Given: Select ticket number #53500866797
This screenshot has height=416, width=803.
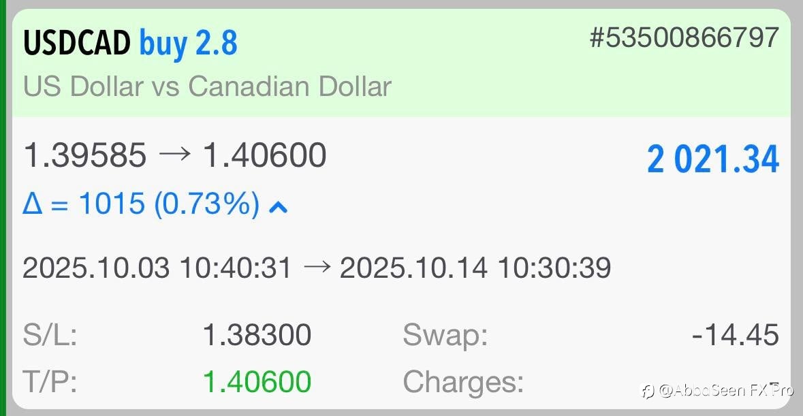Looking at the screenshot, I should pyautogui.click(x=683, y=38).
